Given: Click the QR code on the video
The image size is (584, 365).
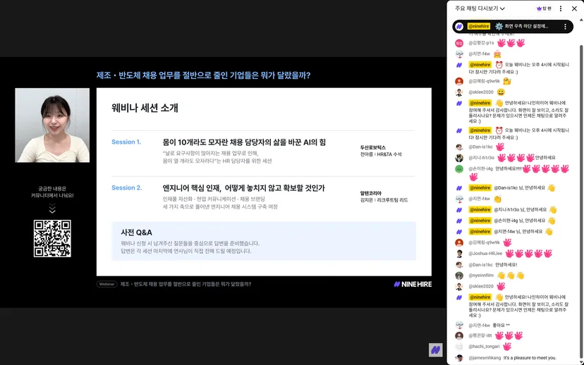Looking at the screenshot, I should 52,238.
